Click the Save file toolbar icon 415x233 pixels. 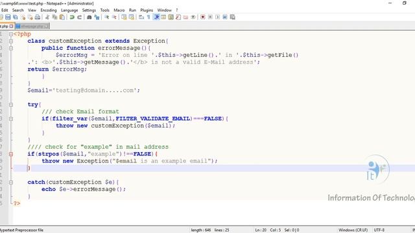[x=8, y=17]
